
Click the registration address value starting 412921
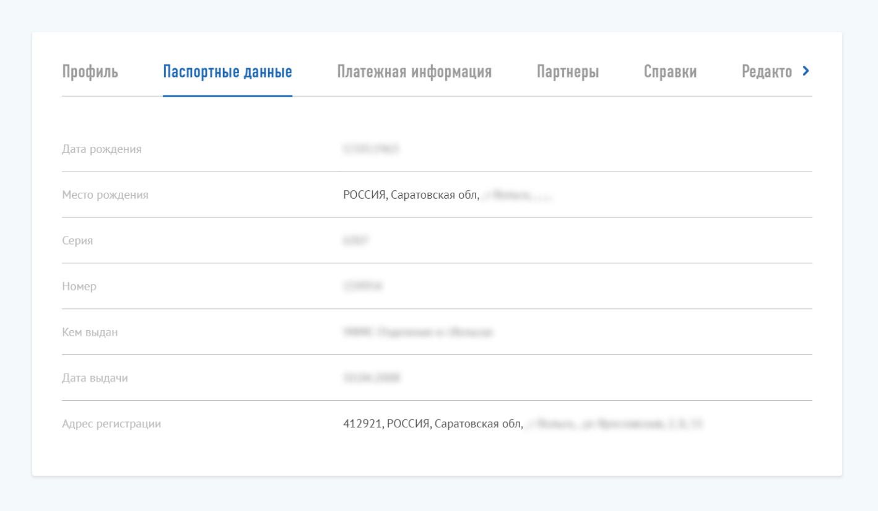pyautogui.click(x=433, y=424)
